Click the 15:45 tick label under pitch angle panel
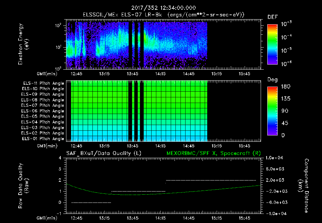The image size is (322, 223). pos(244,146)
